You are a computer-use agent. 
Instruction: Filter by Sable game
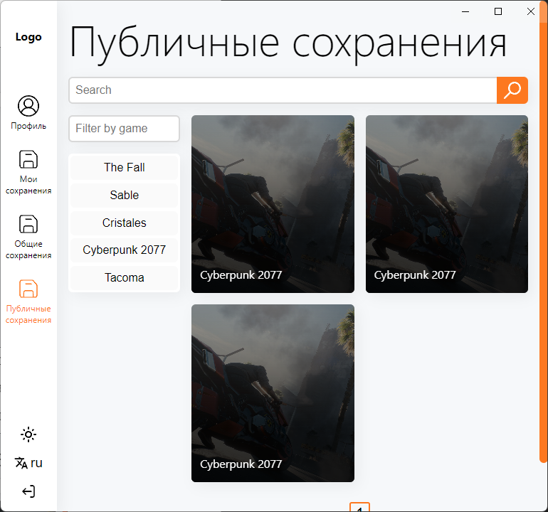point(124,195)
